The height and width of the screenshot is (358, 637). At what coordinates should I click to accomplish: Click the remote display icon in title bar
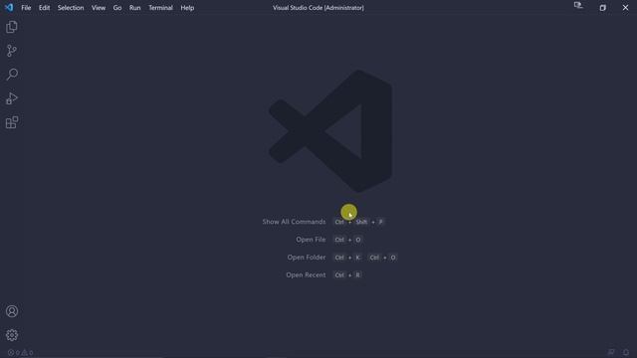pyautogui.click(x=578, y=5)
